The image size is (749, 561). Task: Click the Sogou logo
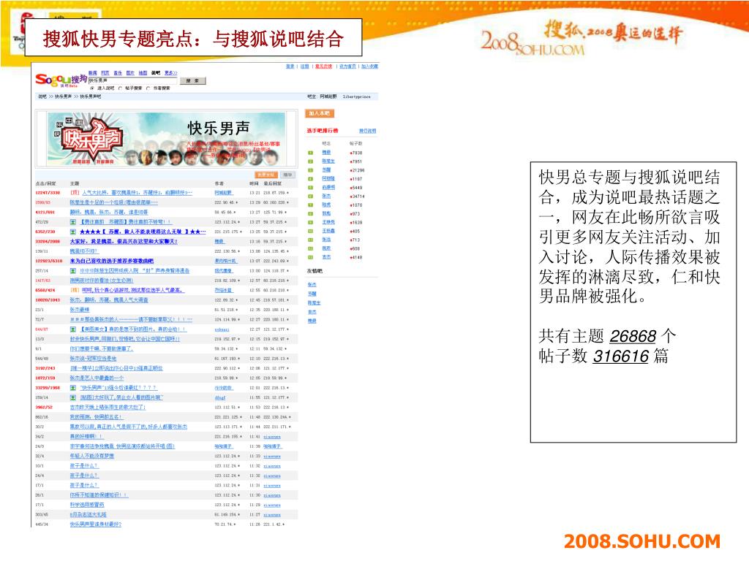[61, 80]
